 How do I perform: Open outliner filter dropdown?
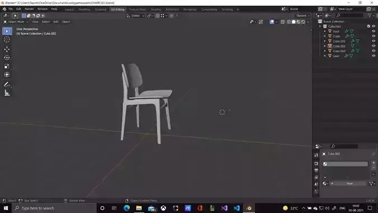(371, 16)
